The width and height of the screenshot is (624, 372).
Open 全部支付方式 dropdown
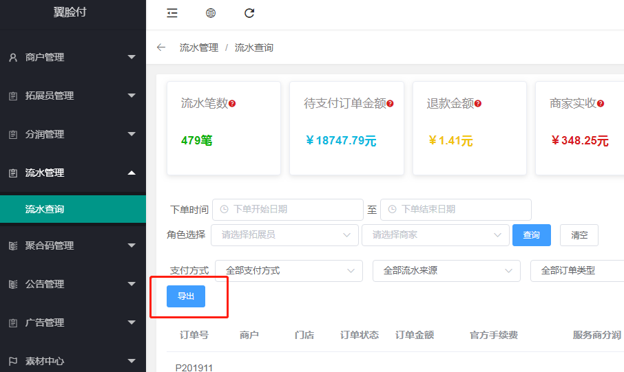[289, 271]
